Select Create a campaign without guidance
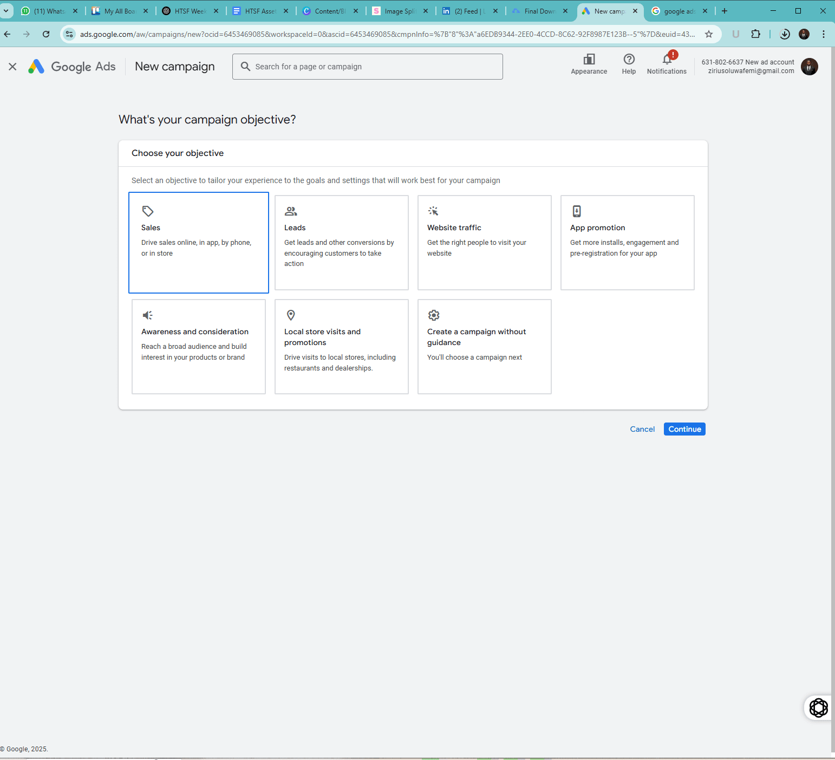 coord(485,347)
